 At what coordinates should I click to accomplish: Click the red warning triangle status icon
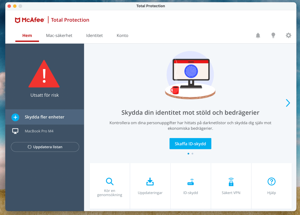point(44,75)
